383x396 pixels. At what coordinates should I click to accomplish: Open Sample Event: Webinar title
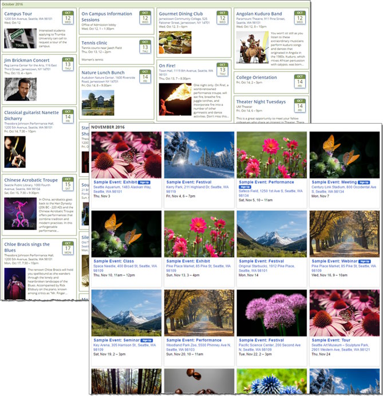pos(334,261)
